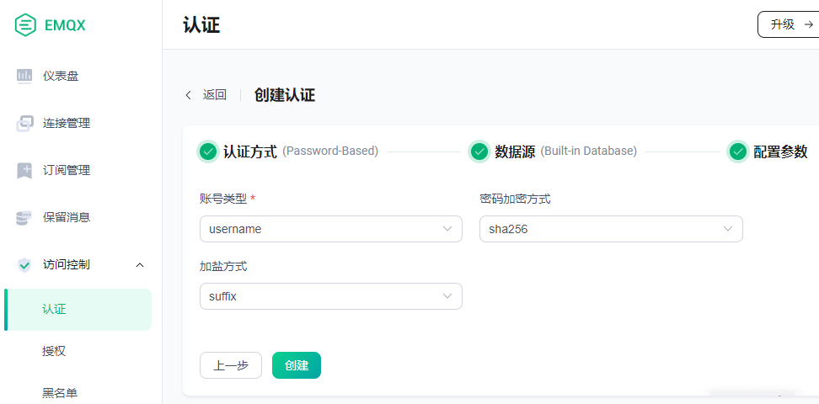Click the arrow on suffix dropdown
The image size is (819, 404).
447,296
